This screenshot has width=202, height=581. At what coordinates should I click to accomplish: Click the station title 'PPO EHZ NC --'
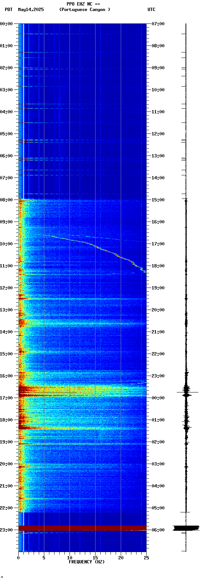point(83,4)
